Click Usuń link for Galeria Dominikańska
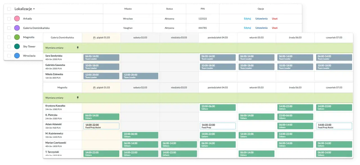The width and height of the screenshot is (360, 165). [275, 28]
